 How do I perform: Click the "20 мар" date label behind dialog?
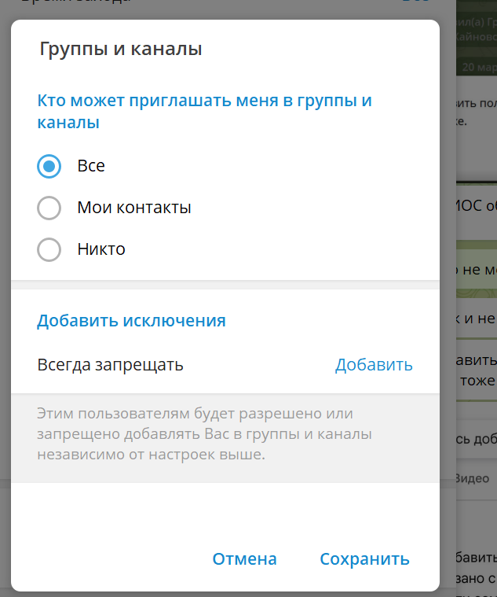480,68
